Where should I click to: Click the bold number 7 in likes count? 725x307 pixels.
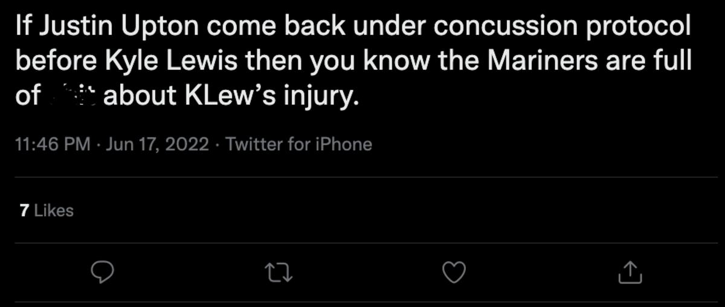24,210
